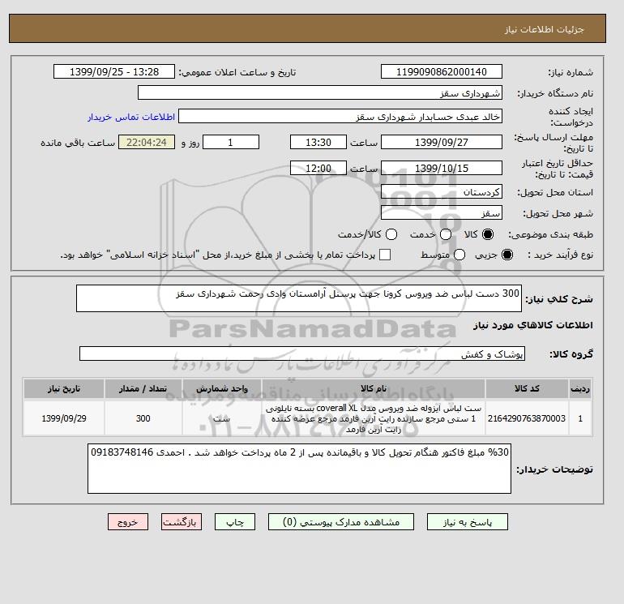Viewport: 624px width, 604px height.
Task: Click the unit cell ست
Action: tap(222, 418)
